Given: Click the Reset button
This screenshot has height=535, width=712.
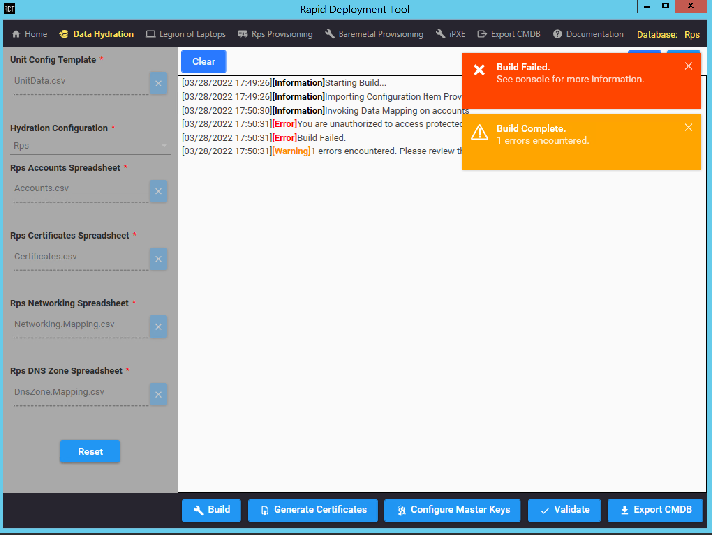Looking at the screenshot, I should tap(90, 451).
